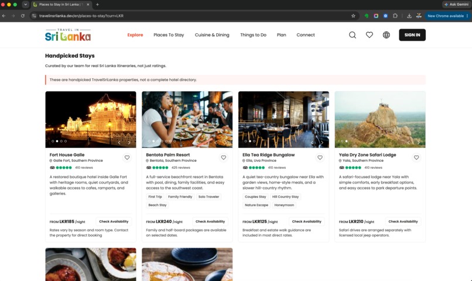The image size is (472, 281).
Task: Show previous photo on Ella Tea Ridge Bungalow card
Action: 312,143
